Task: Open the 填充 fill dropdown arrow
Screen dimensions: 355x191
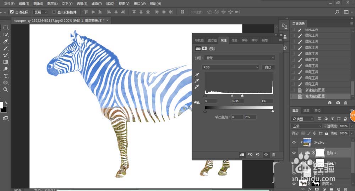Action: tap(351, 133)
